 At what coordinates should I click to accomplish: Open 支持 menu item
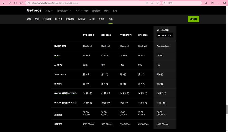point(115,11)
